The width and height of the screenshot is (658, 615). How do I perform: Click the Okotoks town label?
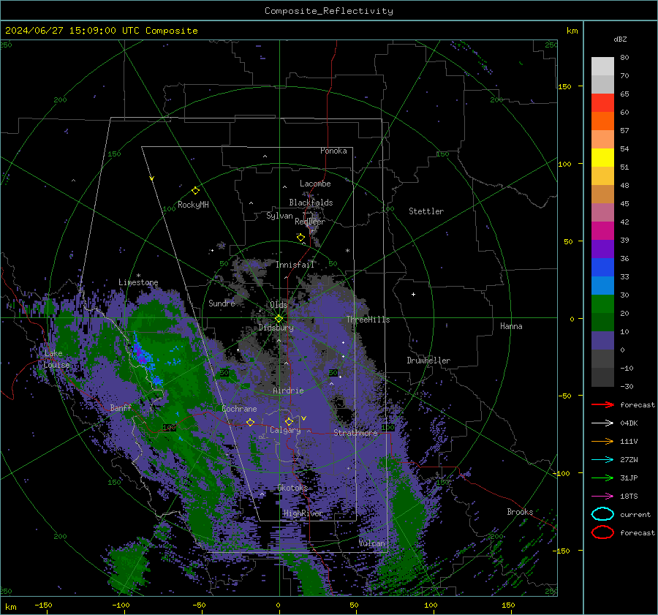[292, 488]
